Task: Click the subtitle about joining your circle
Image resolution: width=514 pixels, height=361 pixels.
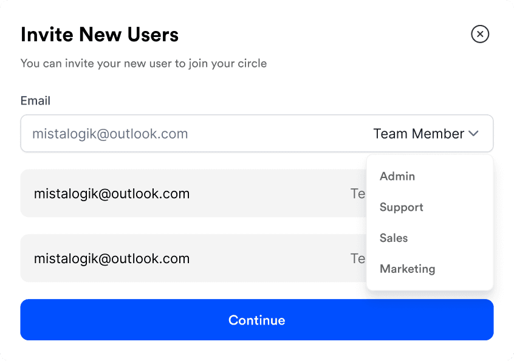Action: [x=143, y=63]
